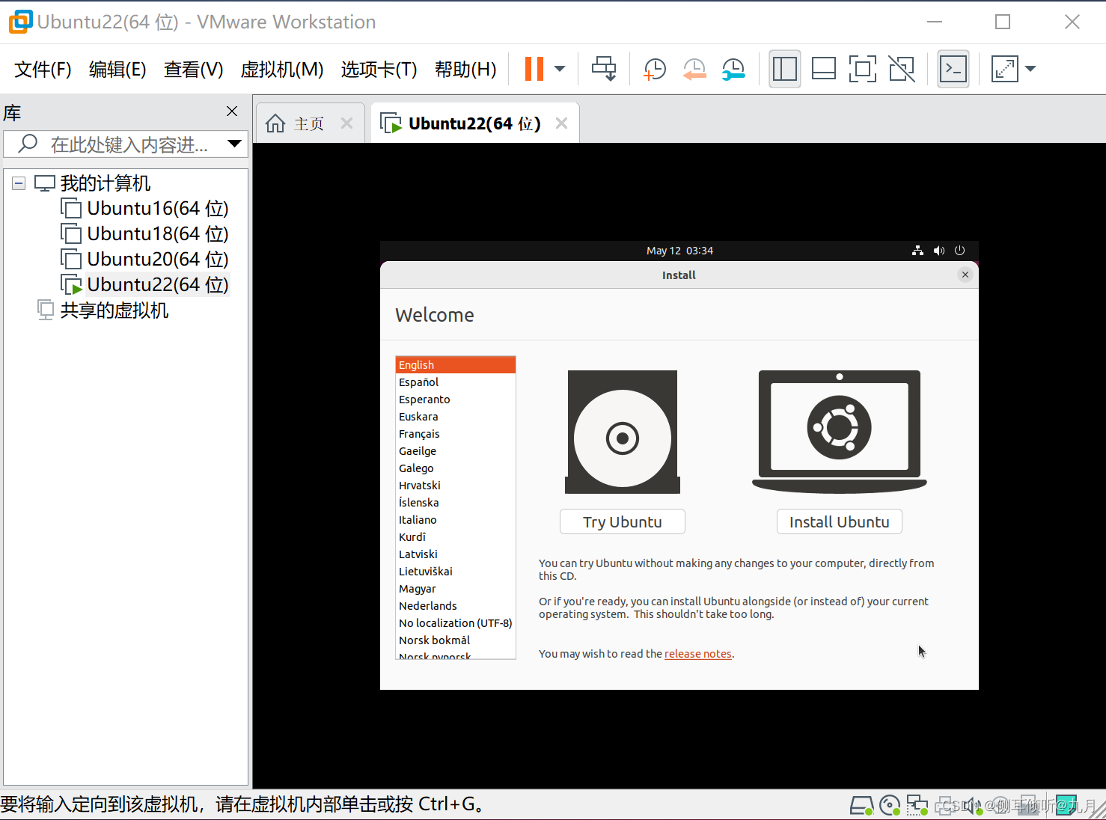This screenshot has height=820, width=1106.
Task: Close the 库 library panel
Action: point(232,111)
